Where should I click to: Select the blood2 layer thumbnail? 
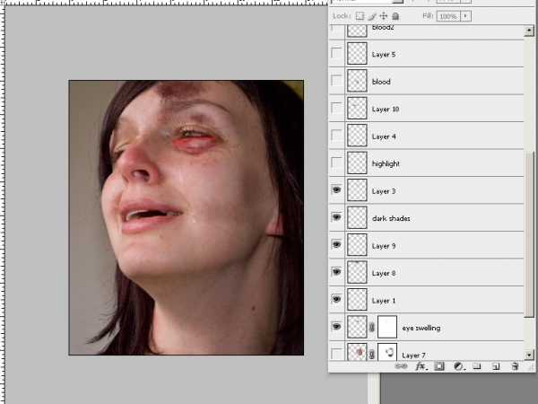357,31
